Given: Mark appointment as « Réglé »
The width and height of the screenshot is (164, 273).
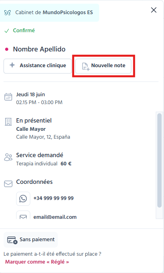Looking at the screenshot, I should click(x=37, y=262).
